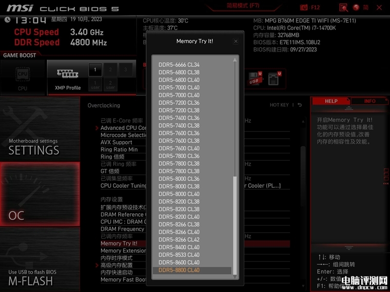Screen dimensions: 390x292
Task: Expand Advanced CPU Configuration arrow
Action: tap(97, 128)
